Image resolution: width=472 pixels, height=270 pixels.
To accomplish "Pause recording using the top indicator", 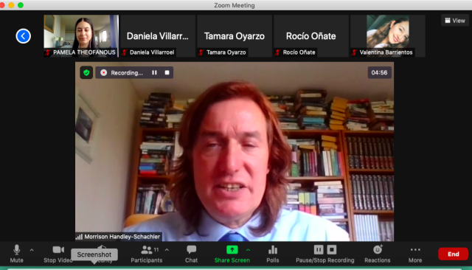I will tap(154, 72).
